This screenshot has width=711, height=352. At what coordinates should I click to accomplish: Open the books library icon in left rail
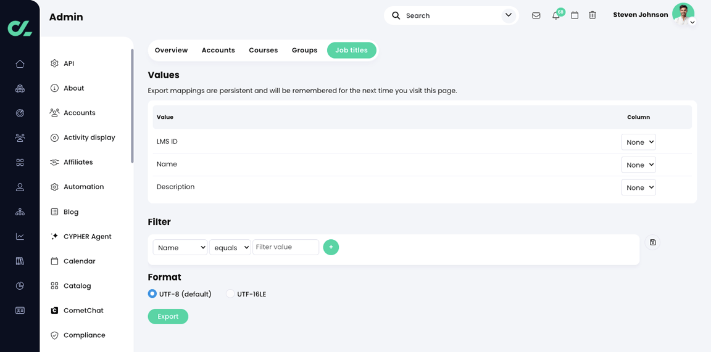[20, 261]
